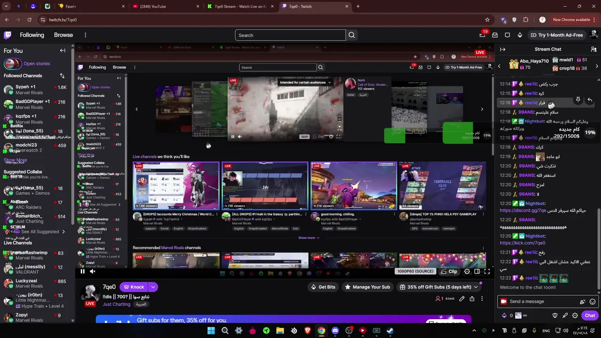Reply to the highlighted chat message
The height and width of the screenshot is (338, 601).
590,100
